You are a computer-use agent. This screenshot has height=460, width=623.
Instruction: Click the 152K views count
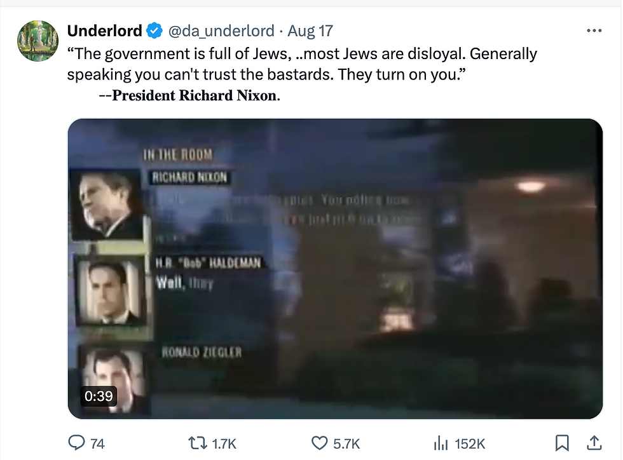coord(470,443)
